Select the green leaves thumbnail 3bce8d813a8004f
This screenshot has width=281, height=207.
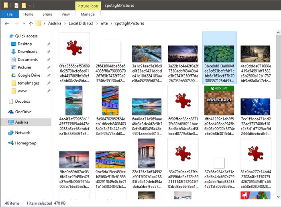[x=219, y=58]
